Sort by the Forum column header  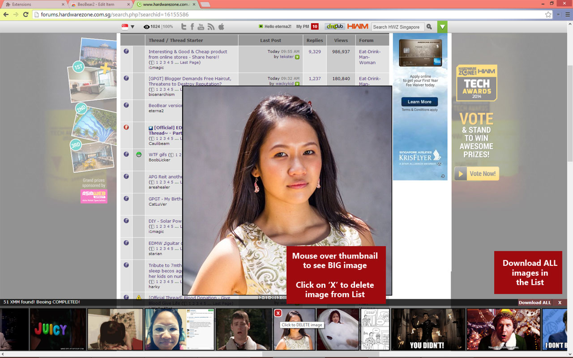click(366, 40)
